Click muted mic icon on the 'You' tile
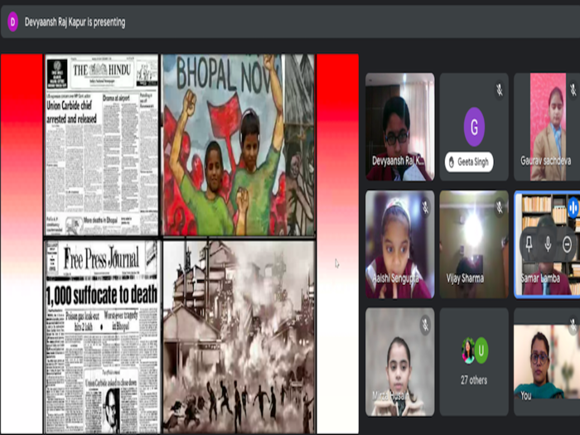Viewport: 580px width, 435px height. (x=573, y=325)
